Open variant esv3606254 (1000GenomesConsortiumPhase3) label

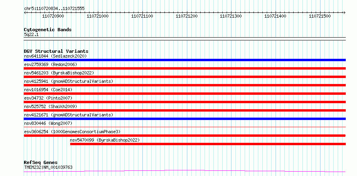pos(72,132)
